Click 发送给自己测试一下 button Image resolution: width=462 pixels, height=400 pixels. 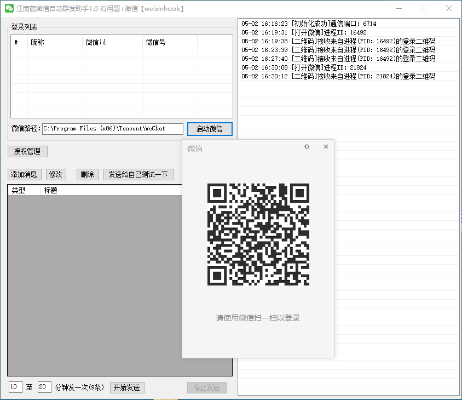[138, 174]
